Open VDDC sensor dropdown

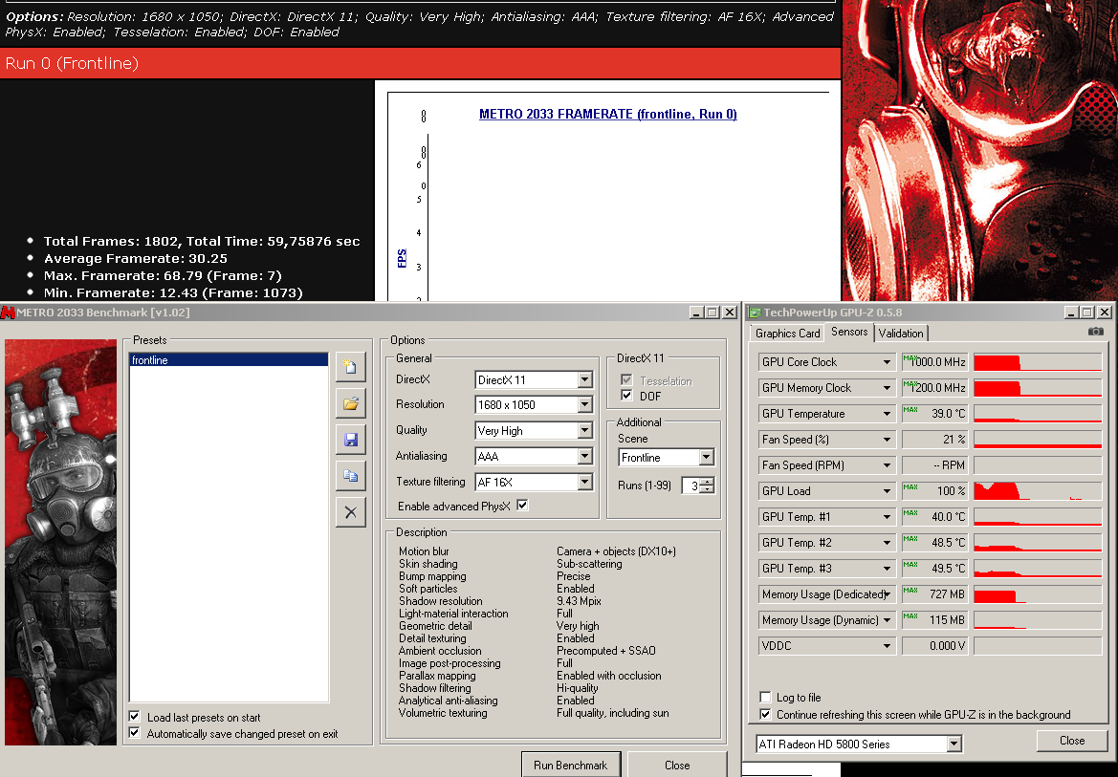pyautogui.click(x=887, y=646)
